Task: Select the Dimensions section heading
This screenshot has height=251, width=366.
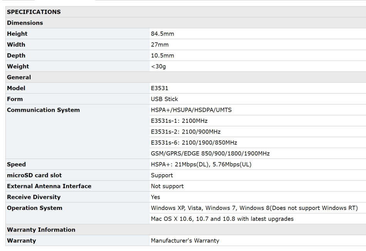Action: tap(25, 23)
